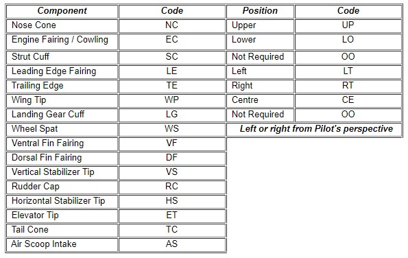Select the Ventral Fin Fairing cell
Image resolution: width=408 pixels, height=258 pixels.
pos(62,144)
